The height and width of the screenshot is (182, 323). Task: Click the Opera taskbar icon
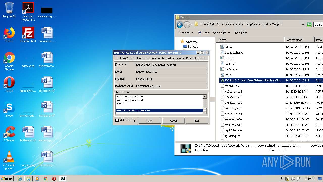click(x=54, y=179)
